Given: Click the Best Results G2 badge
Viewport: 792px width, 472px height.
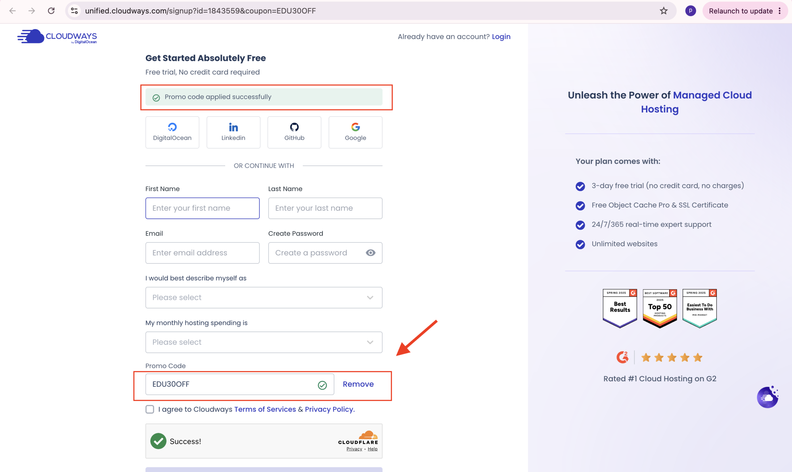Looking at the screenshot, I should [620, 308].
